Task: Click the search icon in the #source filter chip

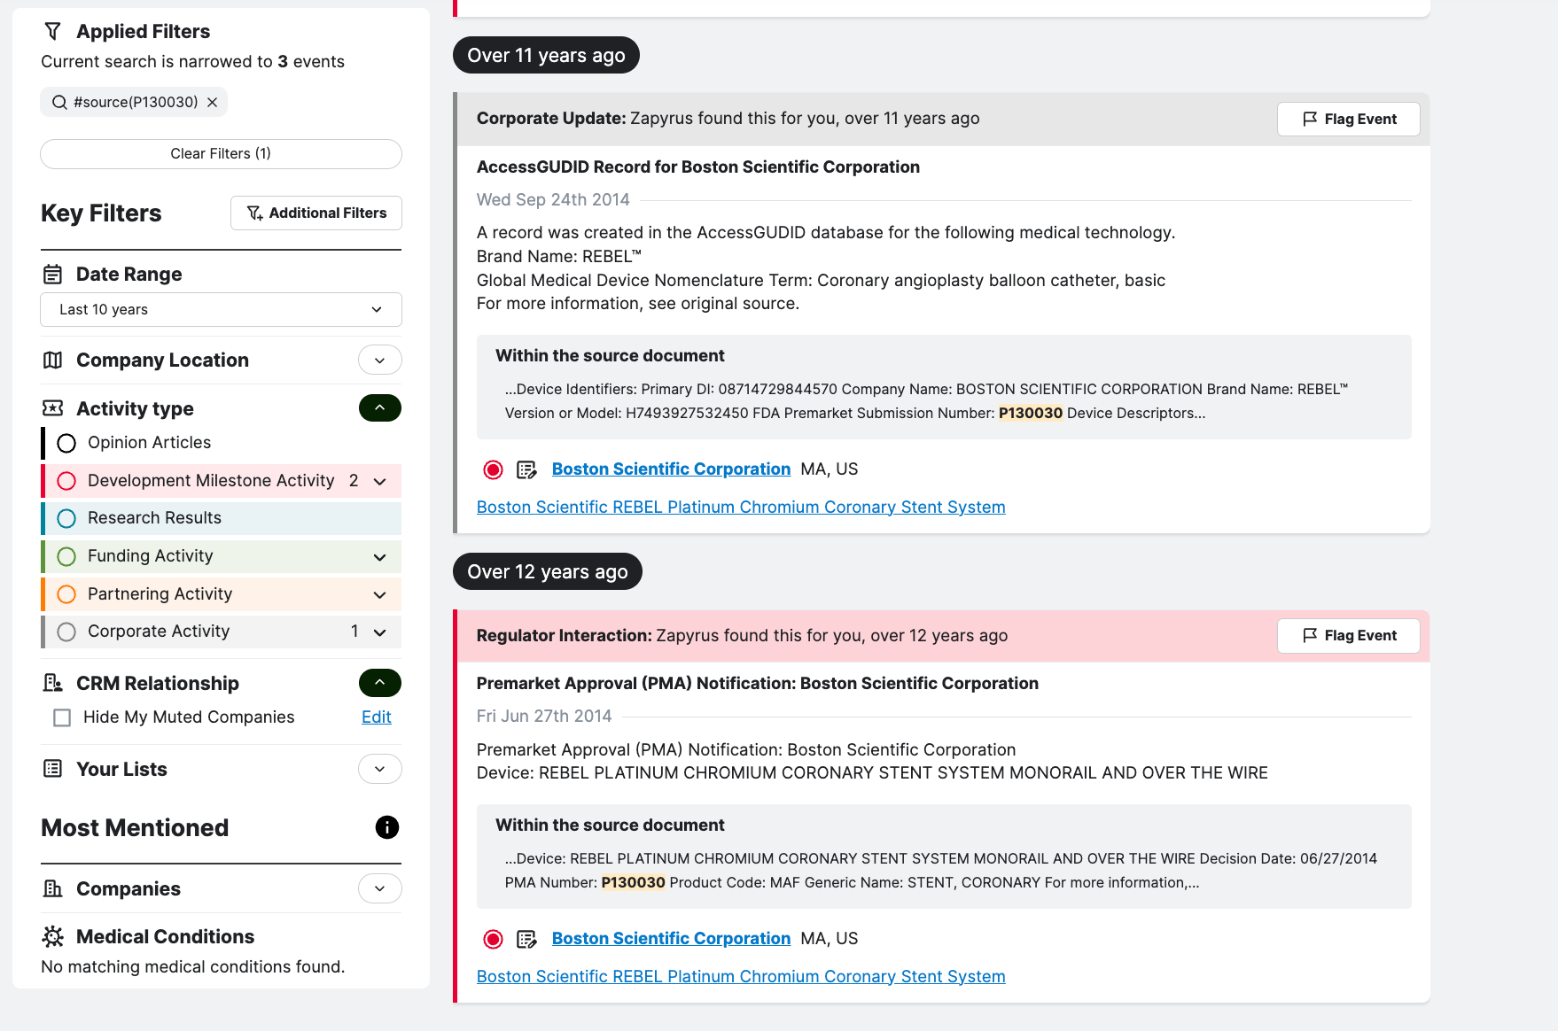Action: click(59, 103)
